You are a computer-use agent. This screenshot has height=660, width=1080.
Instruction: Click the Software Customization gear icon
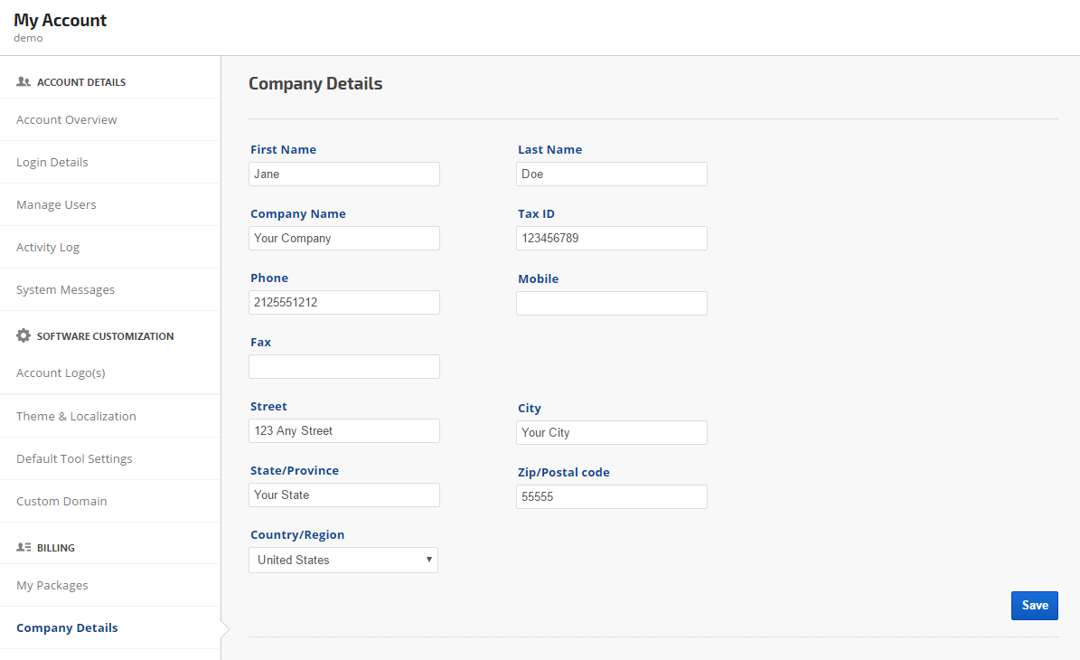(x=23, y=335)
